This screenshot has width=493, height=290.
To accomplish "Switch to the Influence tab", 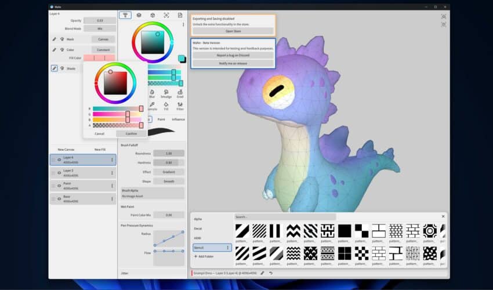I will pos(178,119).
